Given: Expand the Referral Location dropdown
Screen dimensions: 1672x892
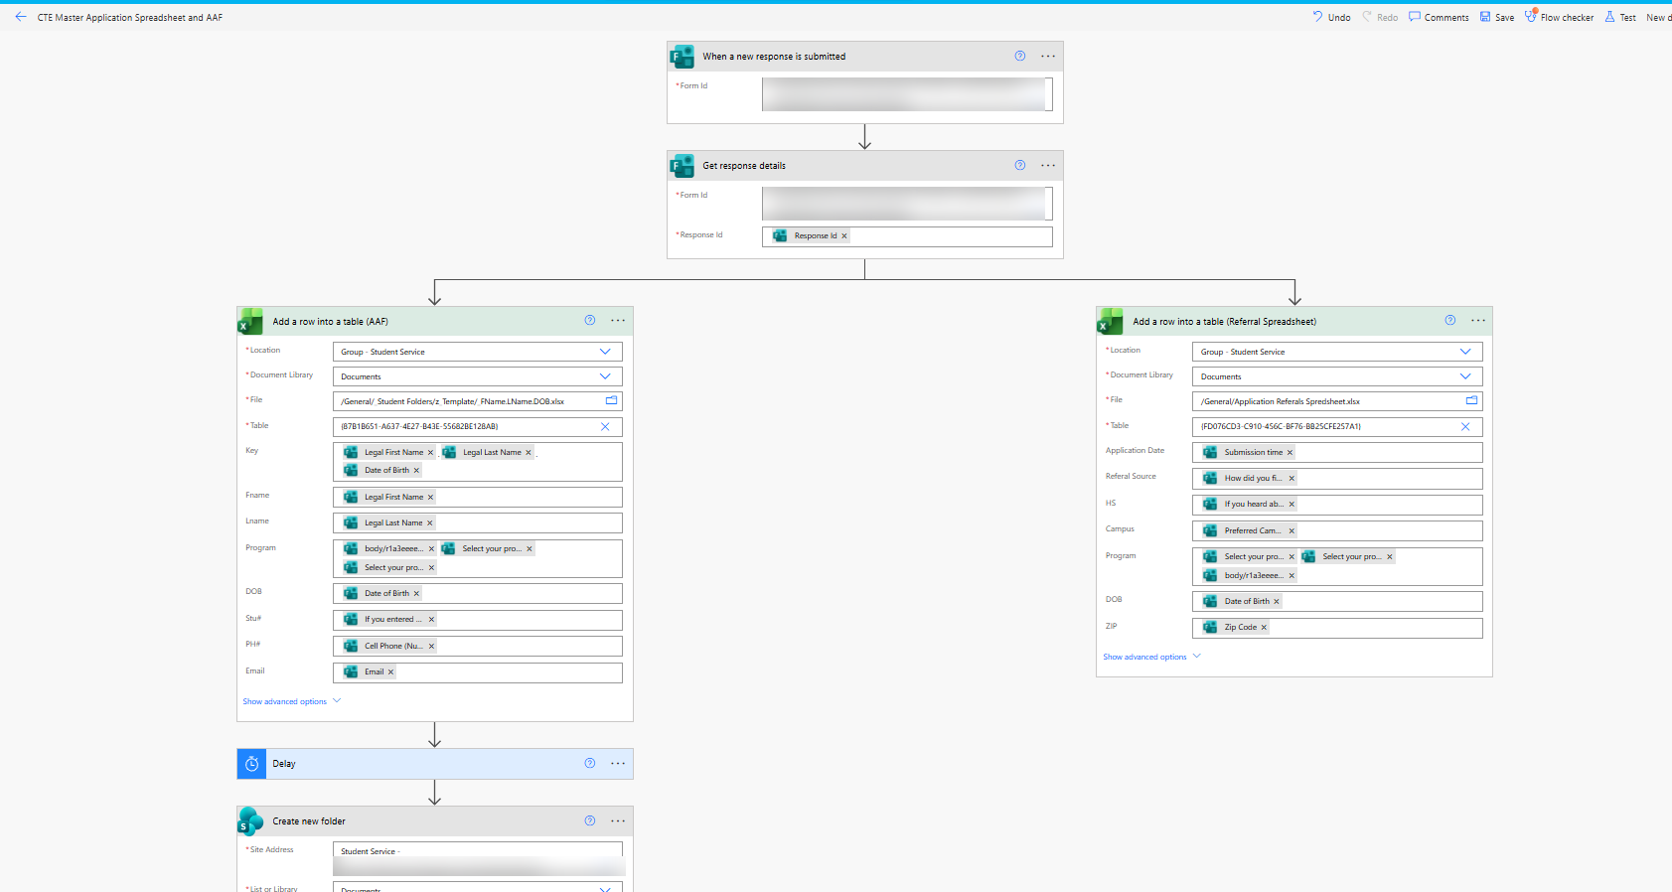Looking at the screenshot, I should [x=1464, y=351].
